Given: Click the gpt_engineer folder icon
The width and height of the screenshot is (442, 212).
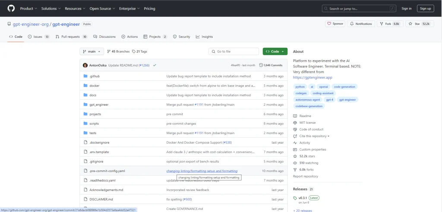Looking at the screenshot, I should 85,104.
